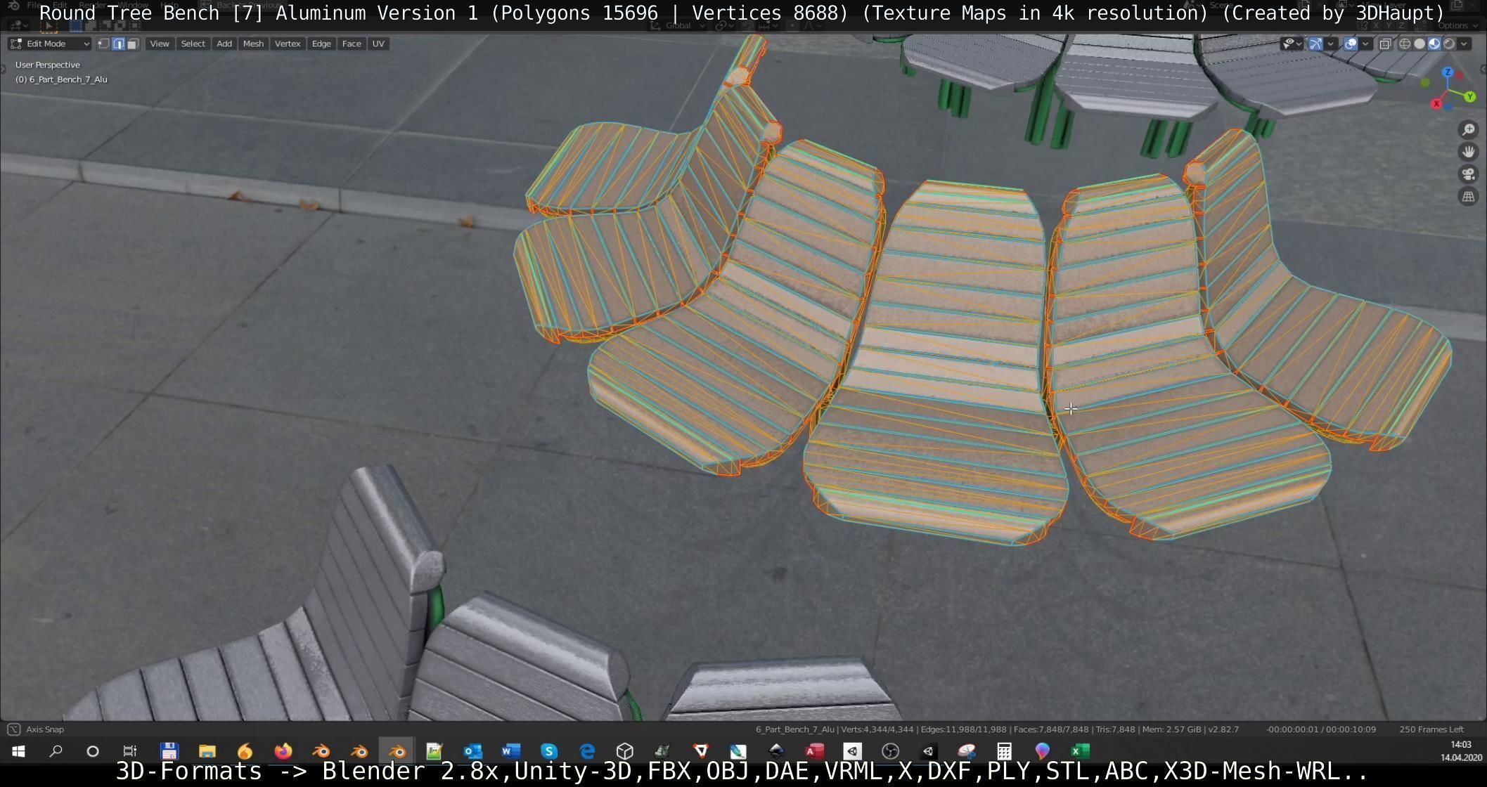Image resolution: width=1487 pixels, height=787 pixels.
Task: Open the Edit Mode dropdown
Action: point(50,44)
